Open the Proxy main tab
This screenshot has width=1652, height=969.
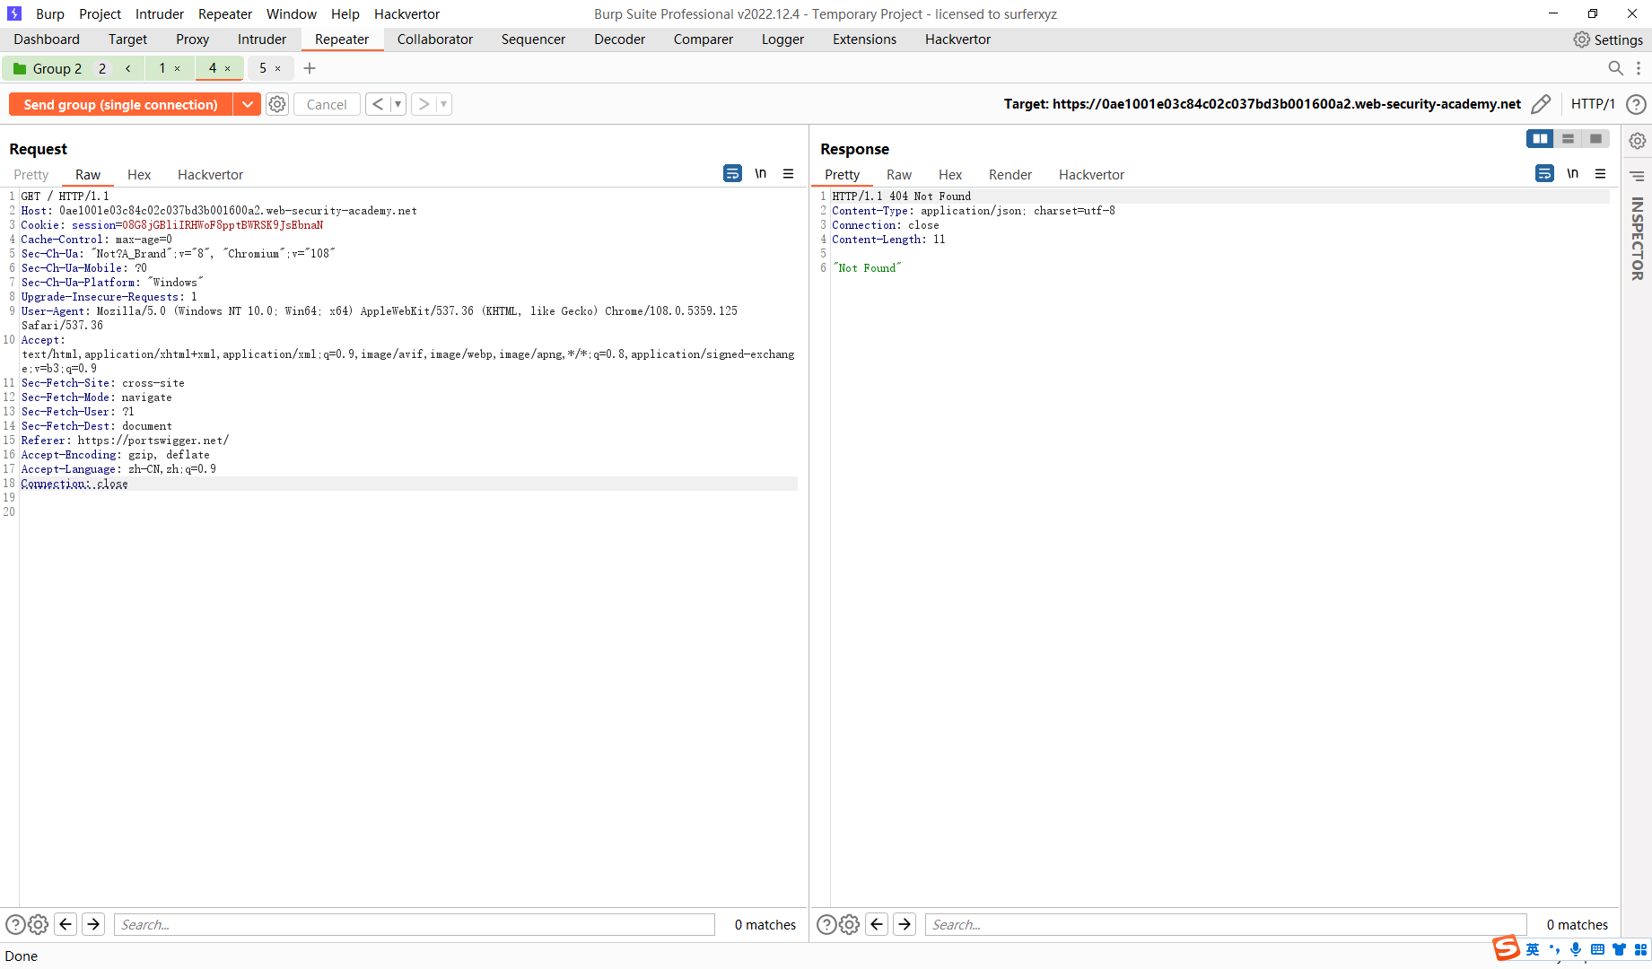pos(192,39)
